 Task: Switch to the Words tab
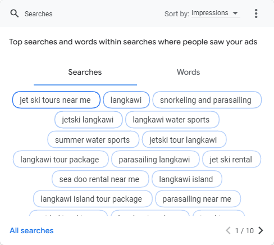pos(189,72)
